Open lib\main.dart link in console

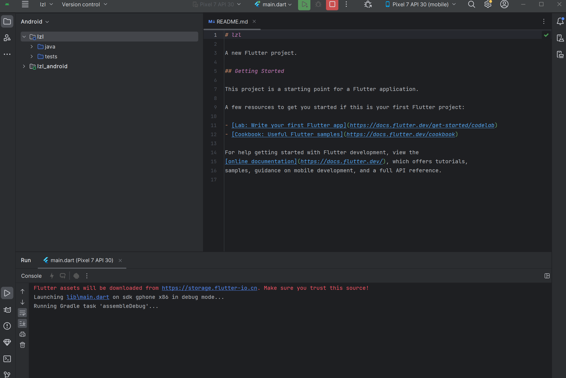(x=88, y=297)
